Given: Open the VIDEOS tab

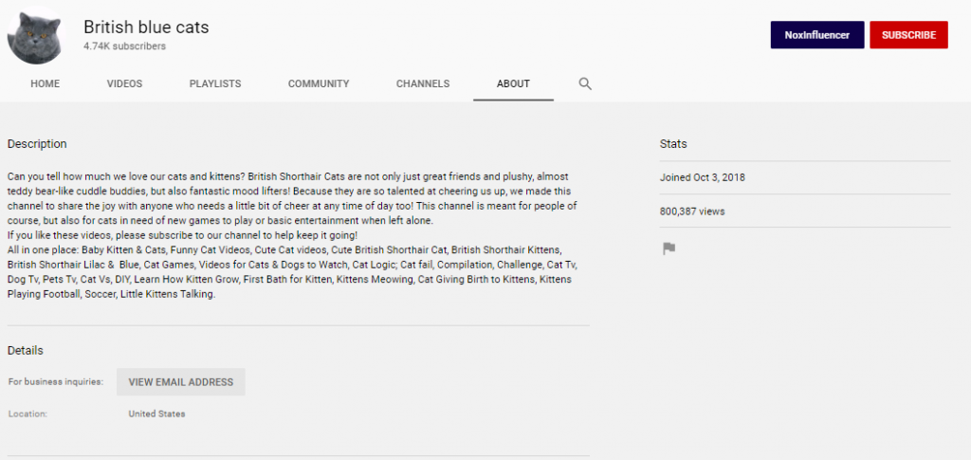Looking at the screenshot, I should click(x=124, y=83).
